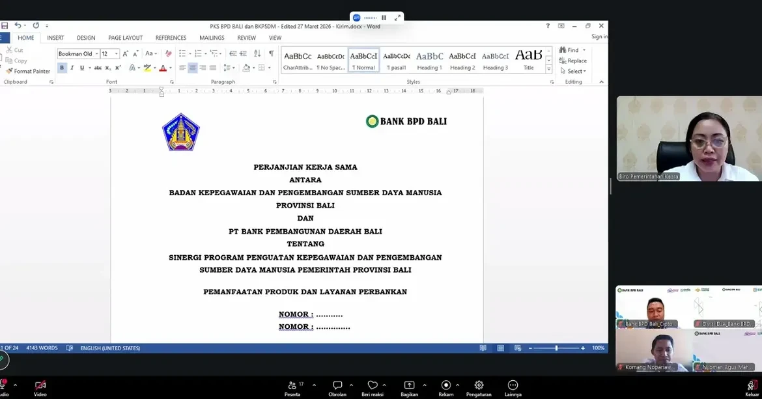Clear all formatting with the eraser icon

[168, 54]
